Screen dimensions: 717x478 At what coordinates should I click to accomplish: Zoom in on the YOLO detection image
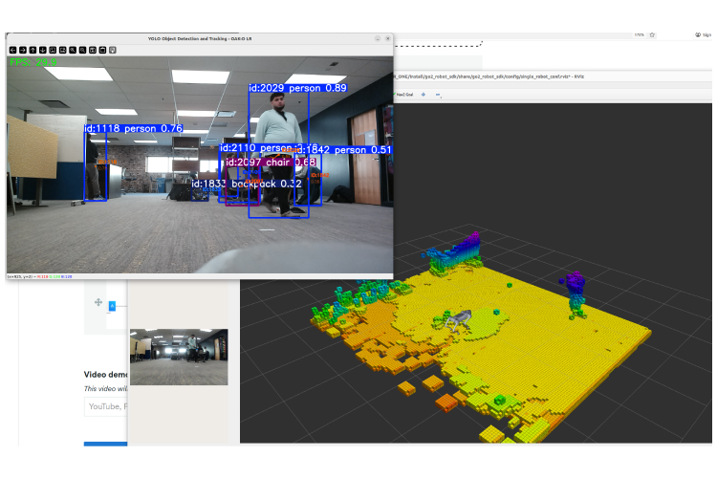click(73, 49)
